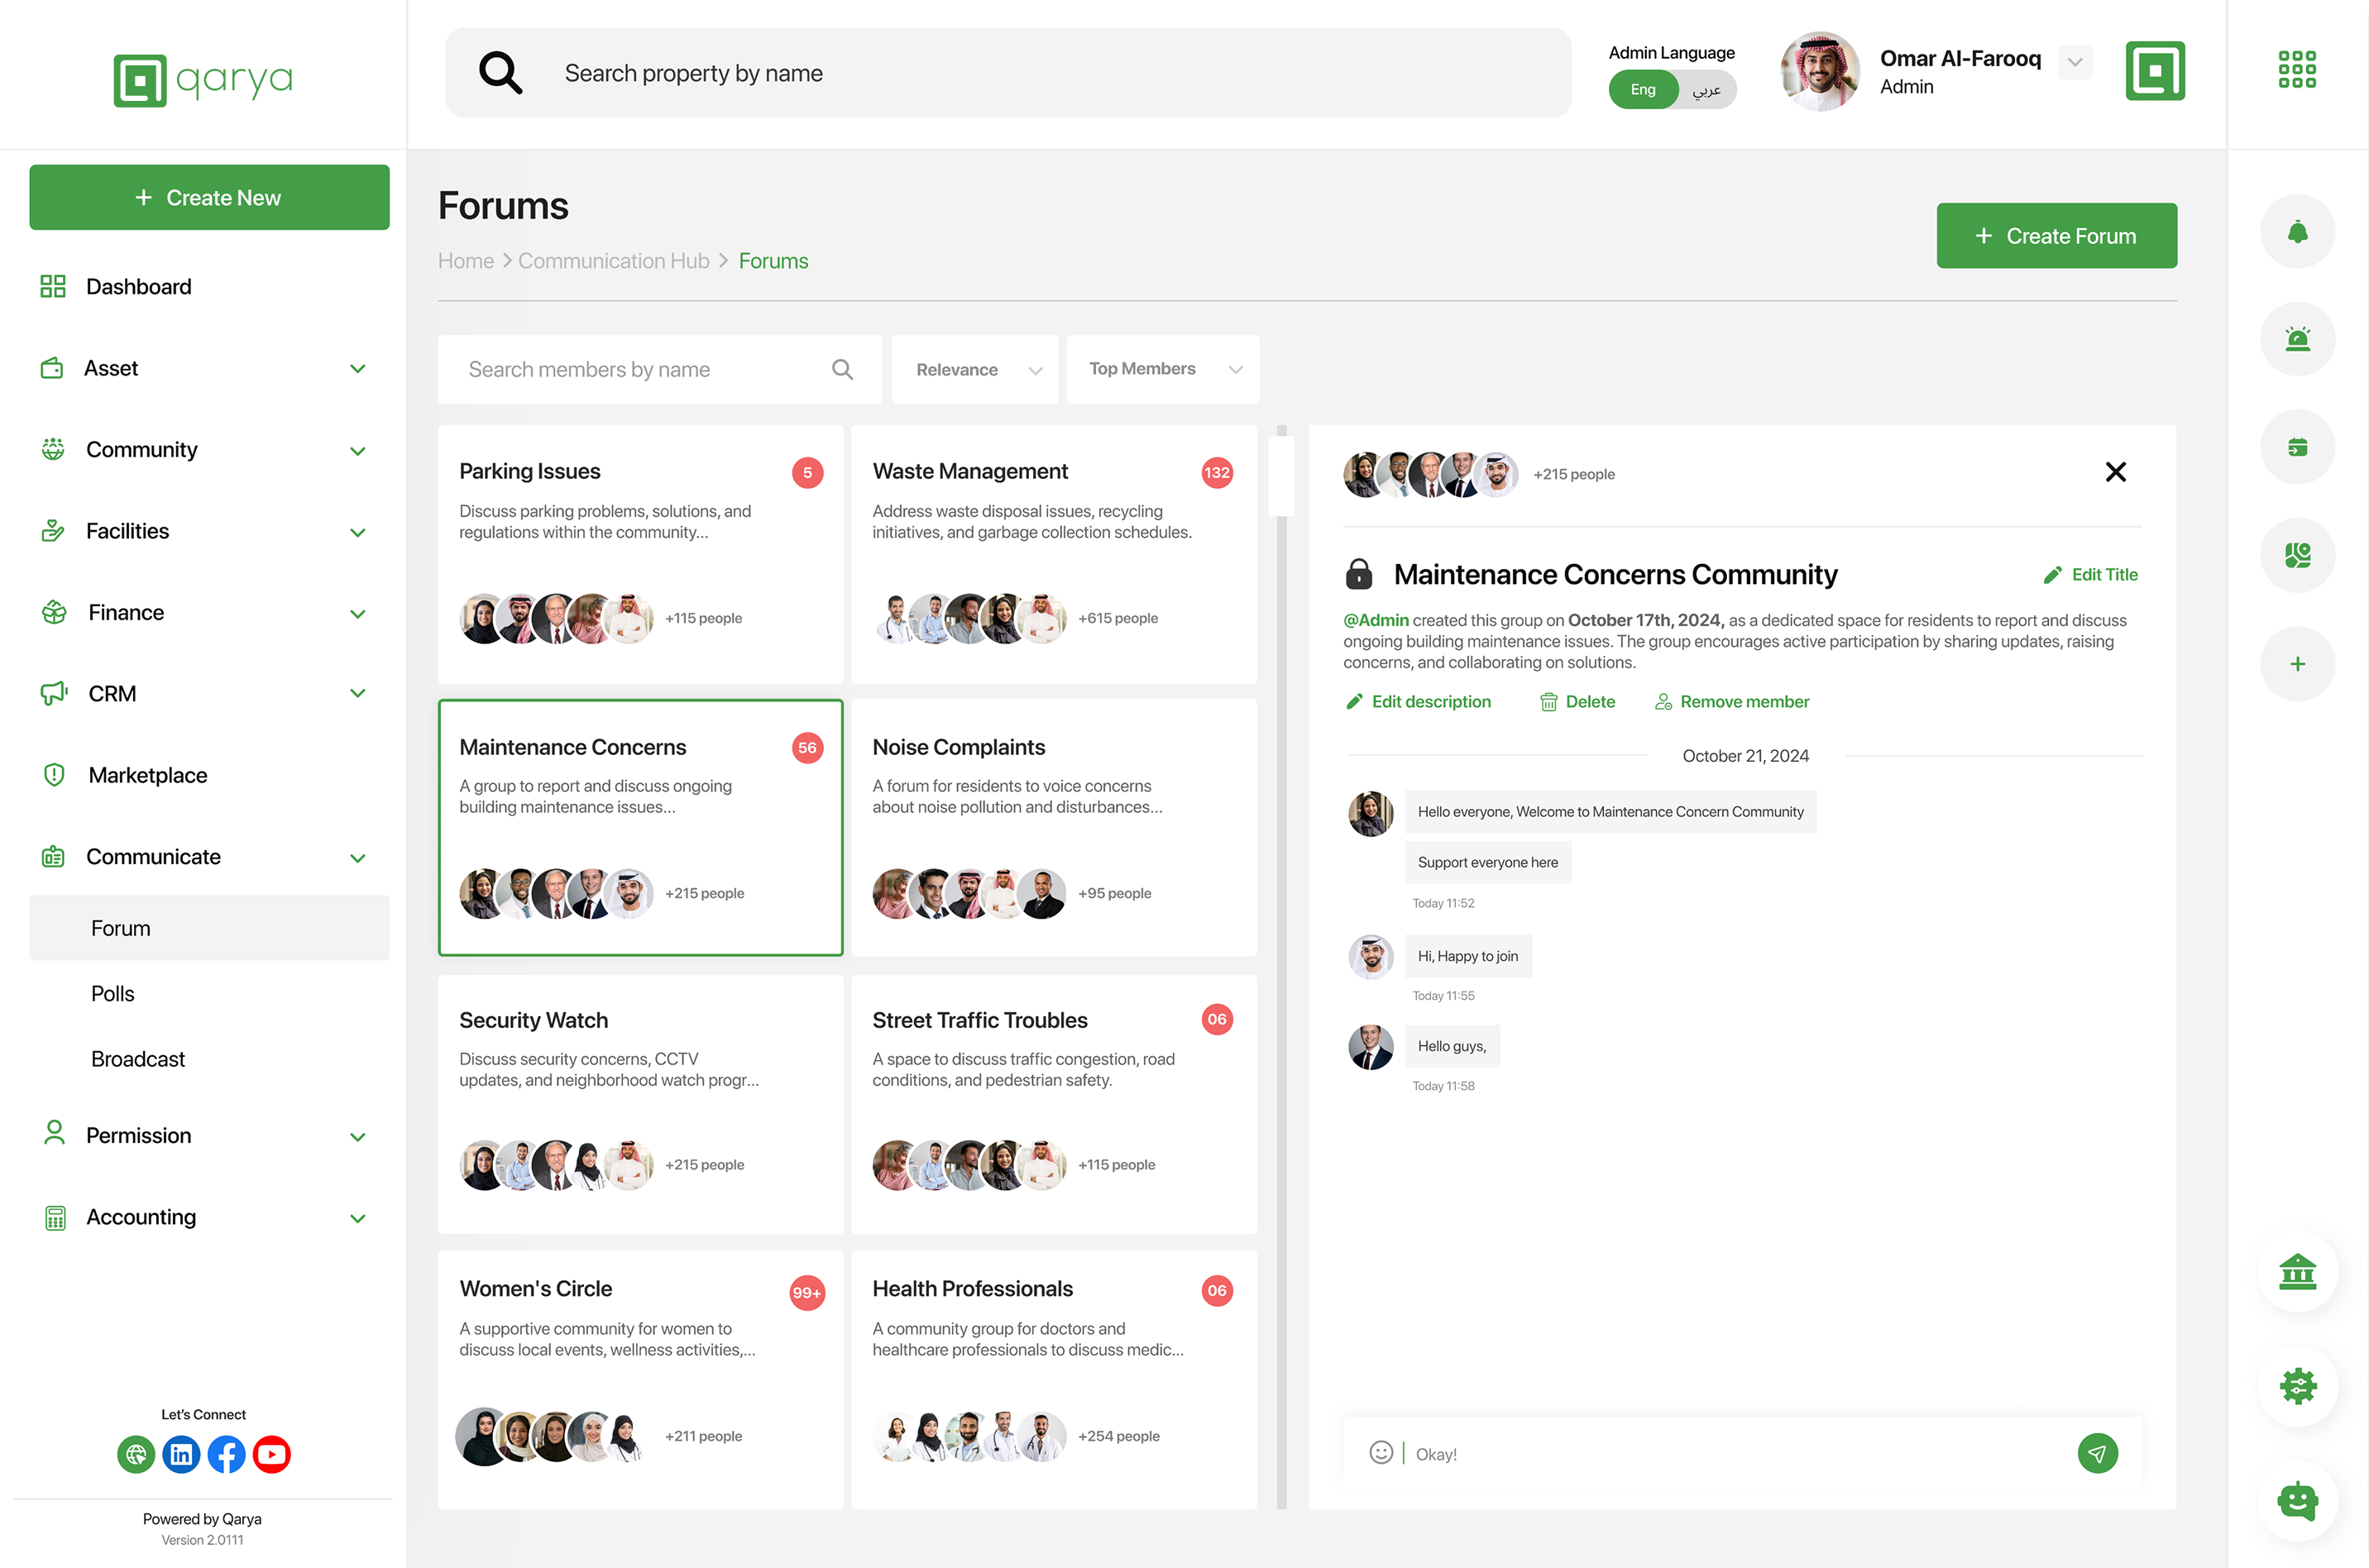Open the settings sliders gear icon

click(2297, 1386)
